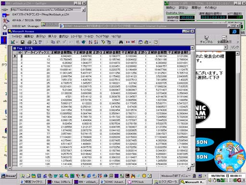The image size is (246, 185).
Task: Click the Copy icon in Access toolbar
Action: [53, 42]
